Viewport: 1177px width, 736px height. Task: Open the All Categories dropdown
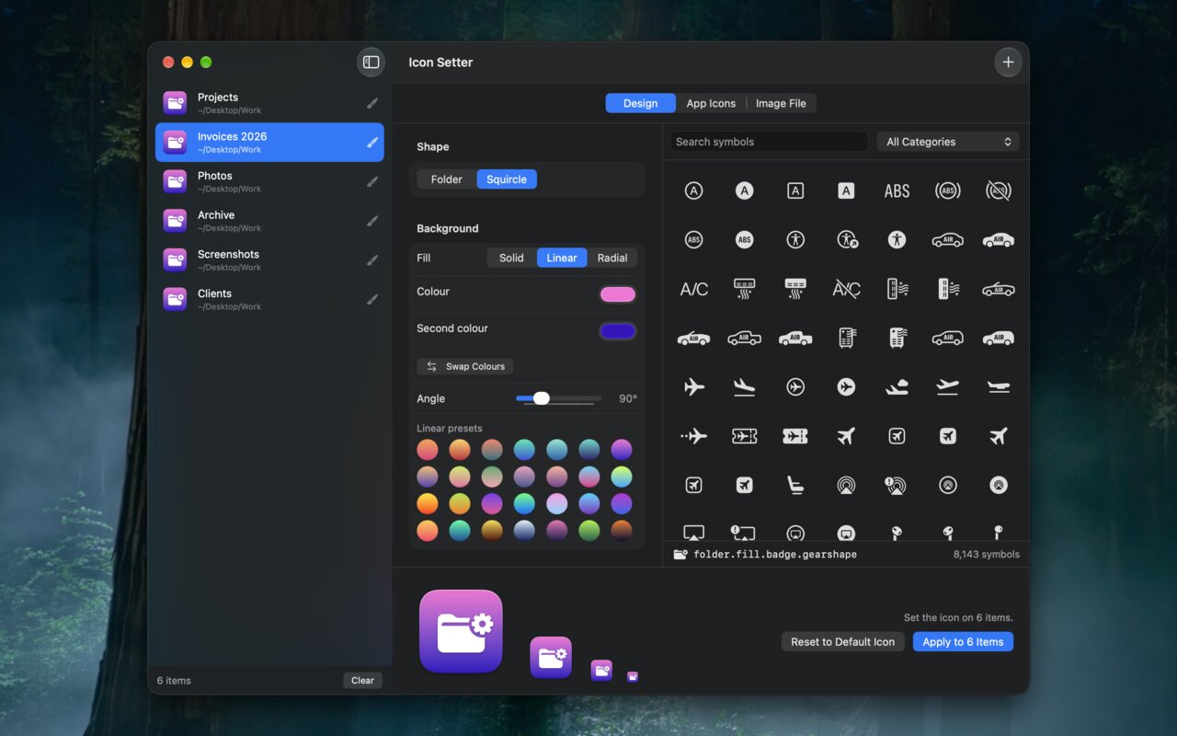(948, 142)
